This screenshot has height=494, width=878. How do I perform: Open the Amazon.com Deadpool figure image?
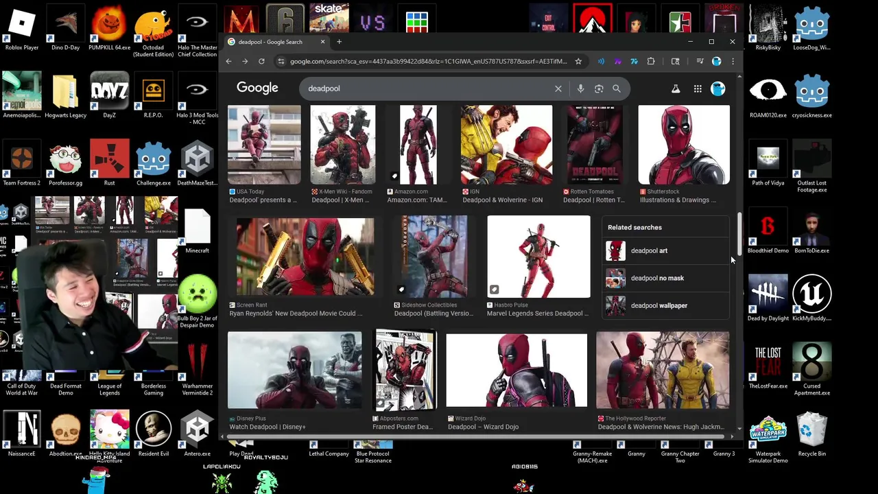click(x=418, y=145)
